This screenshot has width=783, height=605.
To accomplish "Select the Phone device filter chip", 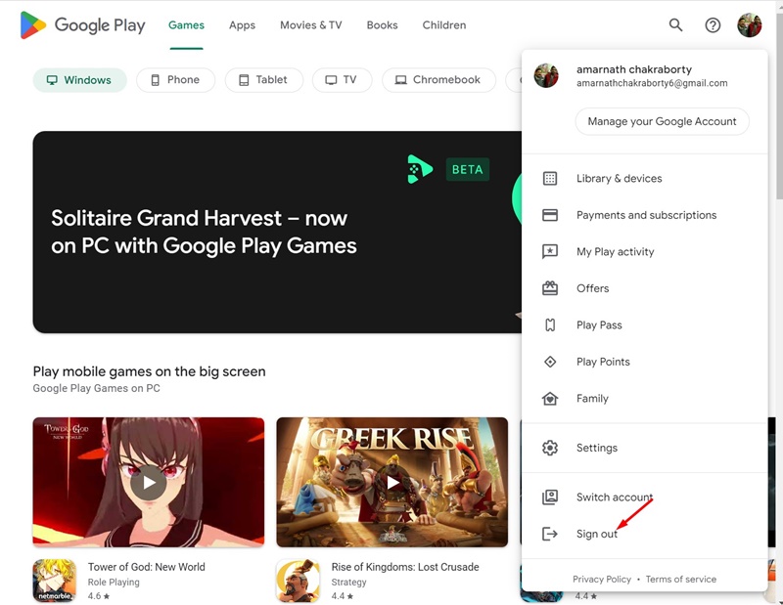I will click(176, 80).
